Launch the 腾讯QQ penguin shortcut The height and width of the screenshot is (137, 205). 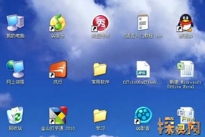click(185, 23)
